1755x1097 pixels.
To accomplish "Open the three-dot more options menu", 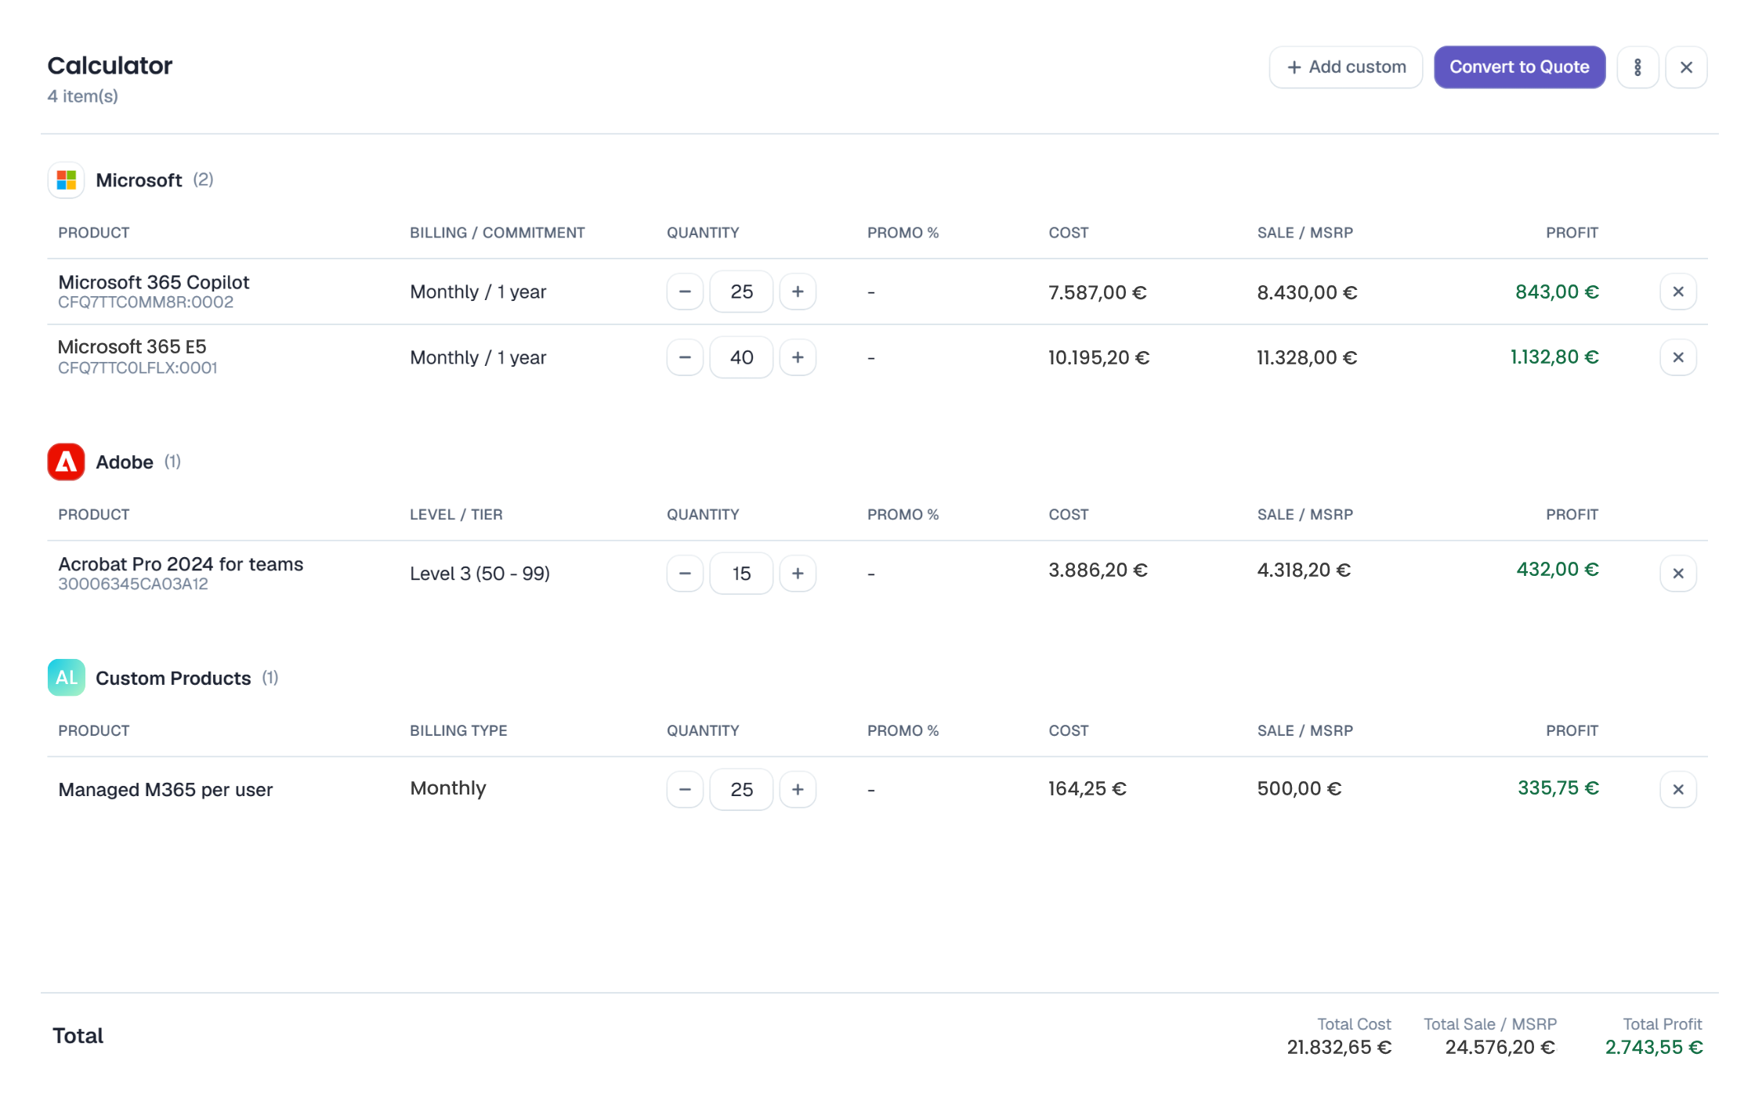I will tap(1637, 67).
